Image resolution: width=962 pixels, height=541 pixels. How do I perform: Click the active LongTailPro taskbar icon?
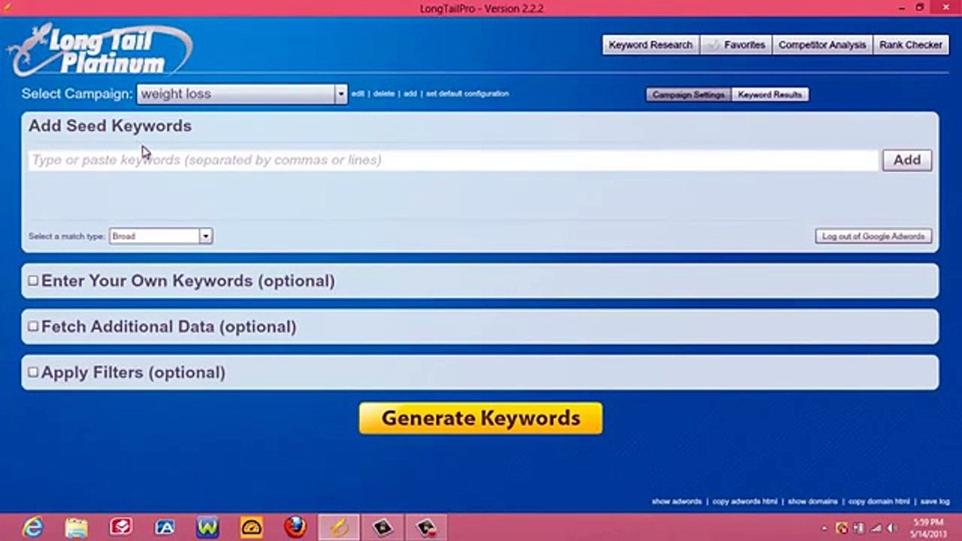pyautogui.click(x=339, y=527)
